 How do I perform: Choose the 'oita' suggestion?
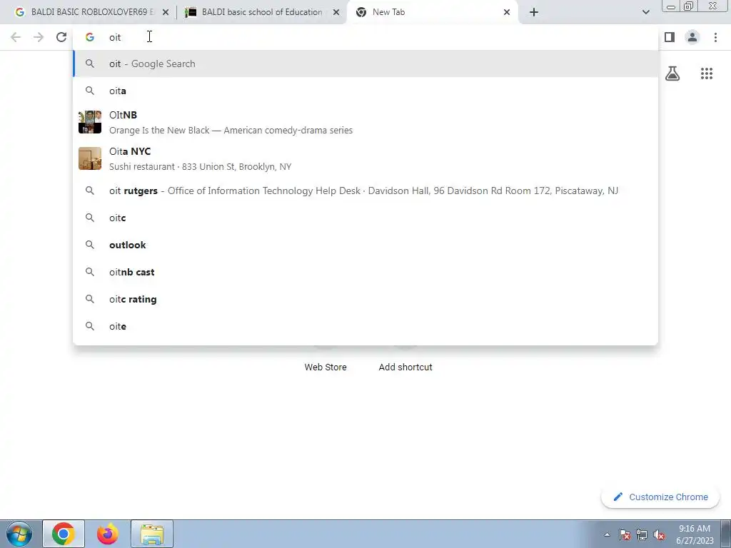point(365,91)
